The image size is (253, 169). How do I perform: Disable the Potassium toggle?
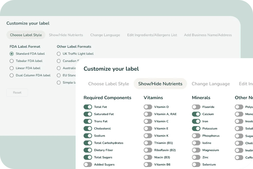[196, 128]
